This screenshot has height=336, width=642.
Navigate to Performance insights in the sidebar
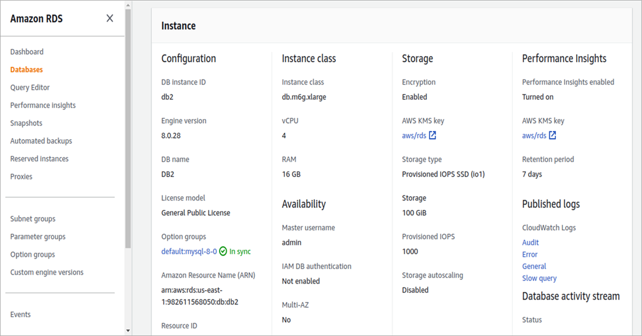coord(43,105)
